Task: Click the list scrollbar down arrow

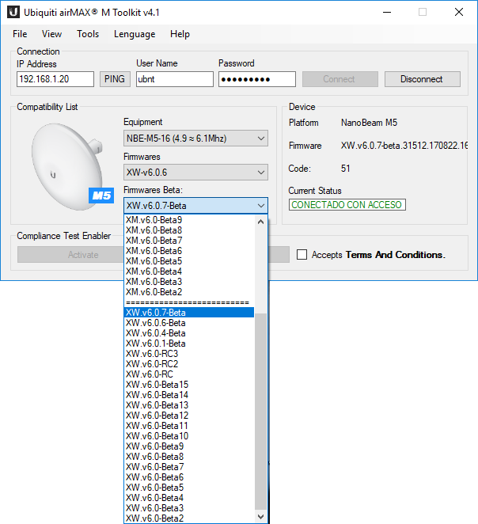Action: (x=260, y=517)
